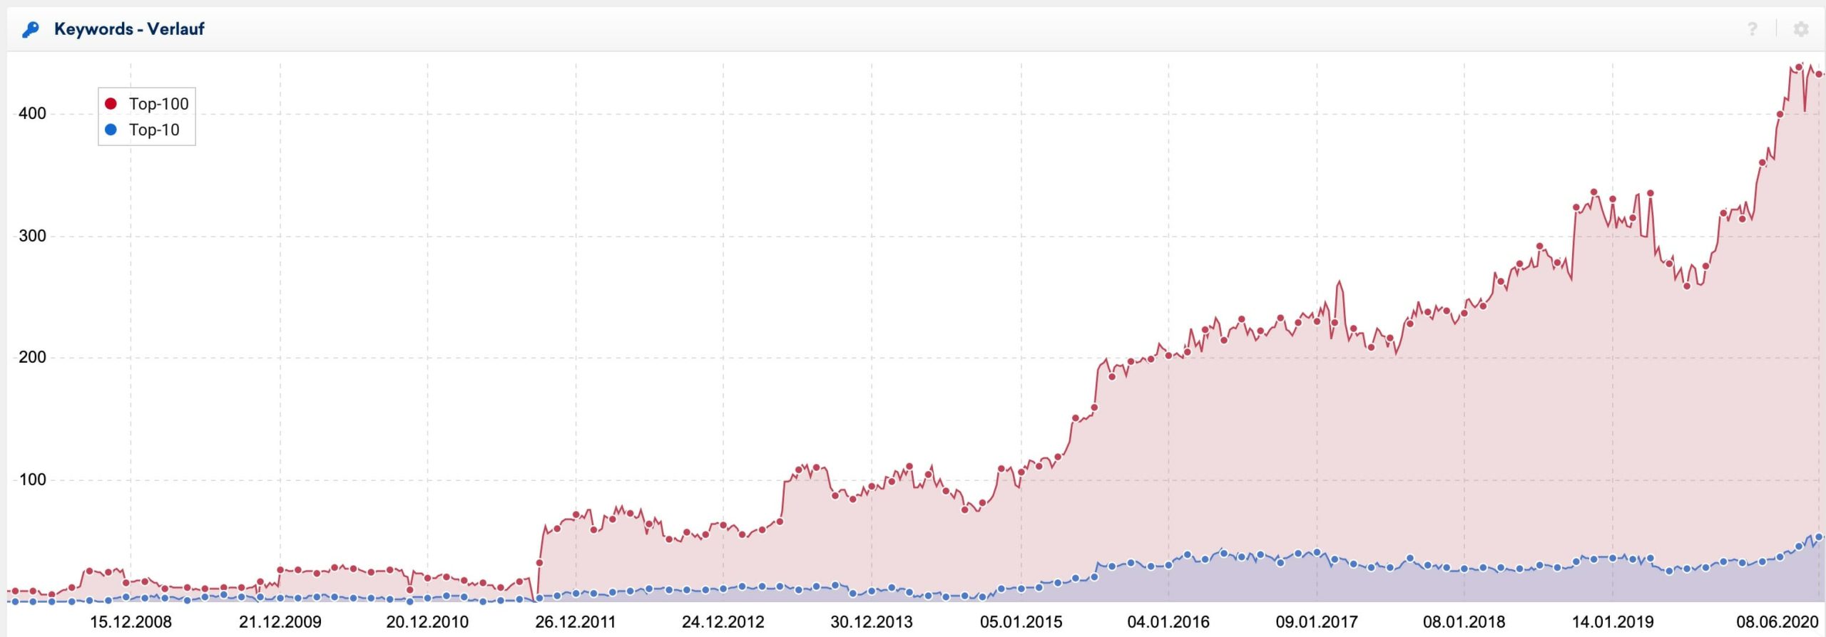This screenshot has height=637, width=1826.
Task: Click the 09.01.2017 date label
Action: (x=1317, y=622)
